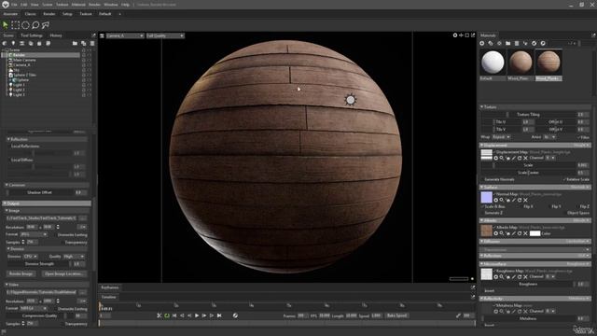Switch to the History tab
Image resolution: width=597 pixels, height=336 pixels.
point(56,35)
